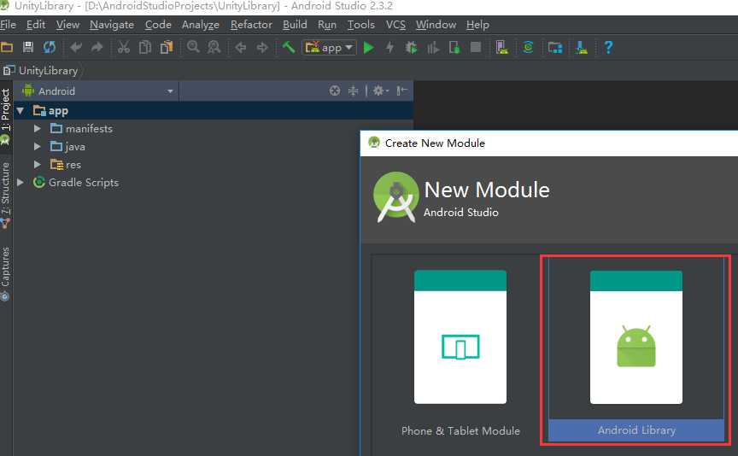738x456 pixels.
Task: Click the Redo arrow icon
Action: coord(97,47)
